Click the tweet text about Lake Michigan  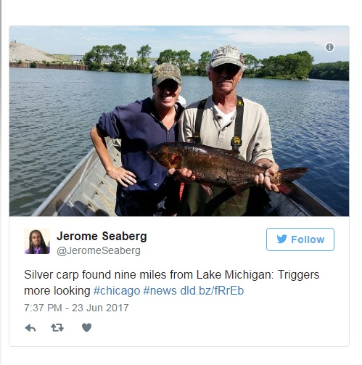172,282
